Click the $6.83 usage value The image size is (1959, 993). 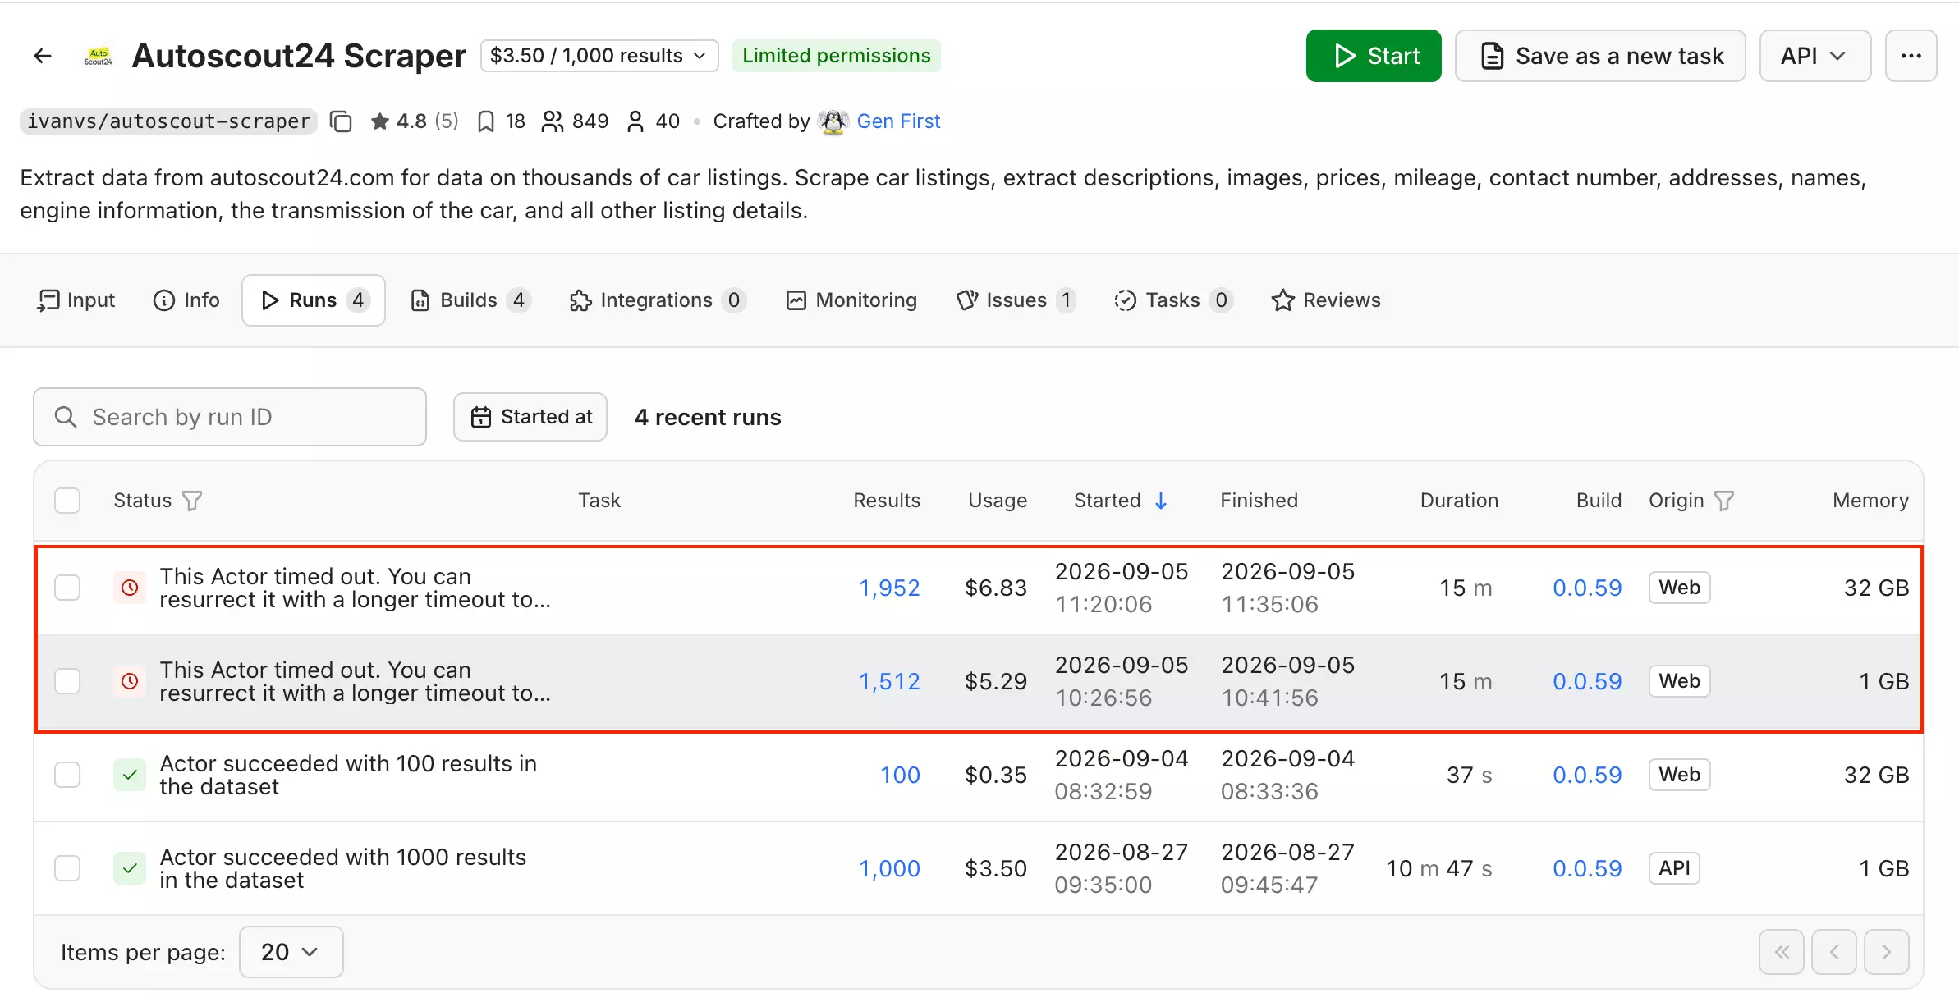pos(996,588)
